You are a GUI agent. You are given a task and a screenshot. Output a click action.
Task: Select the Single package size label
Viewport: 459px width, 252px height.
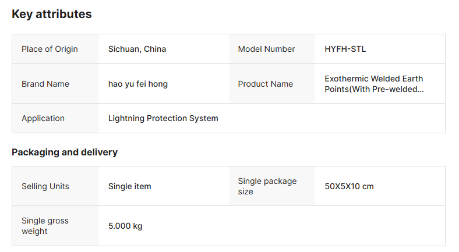point(267,186)
